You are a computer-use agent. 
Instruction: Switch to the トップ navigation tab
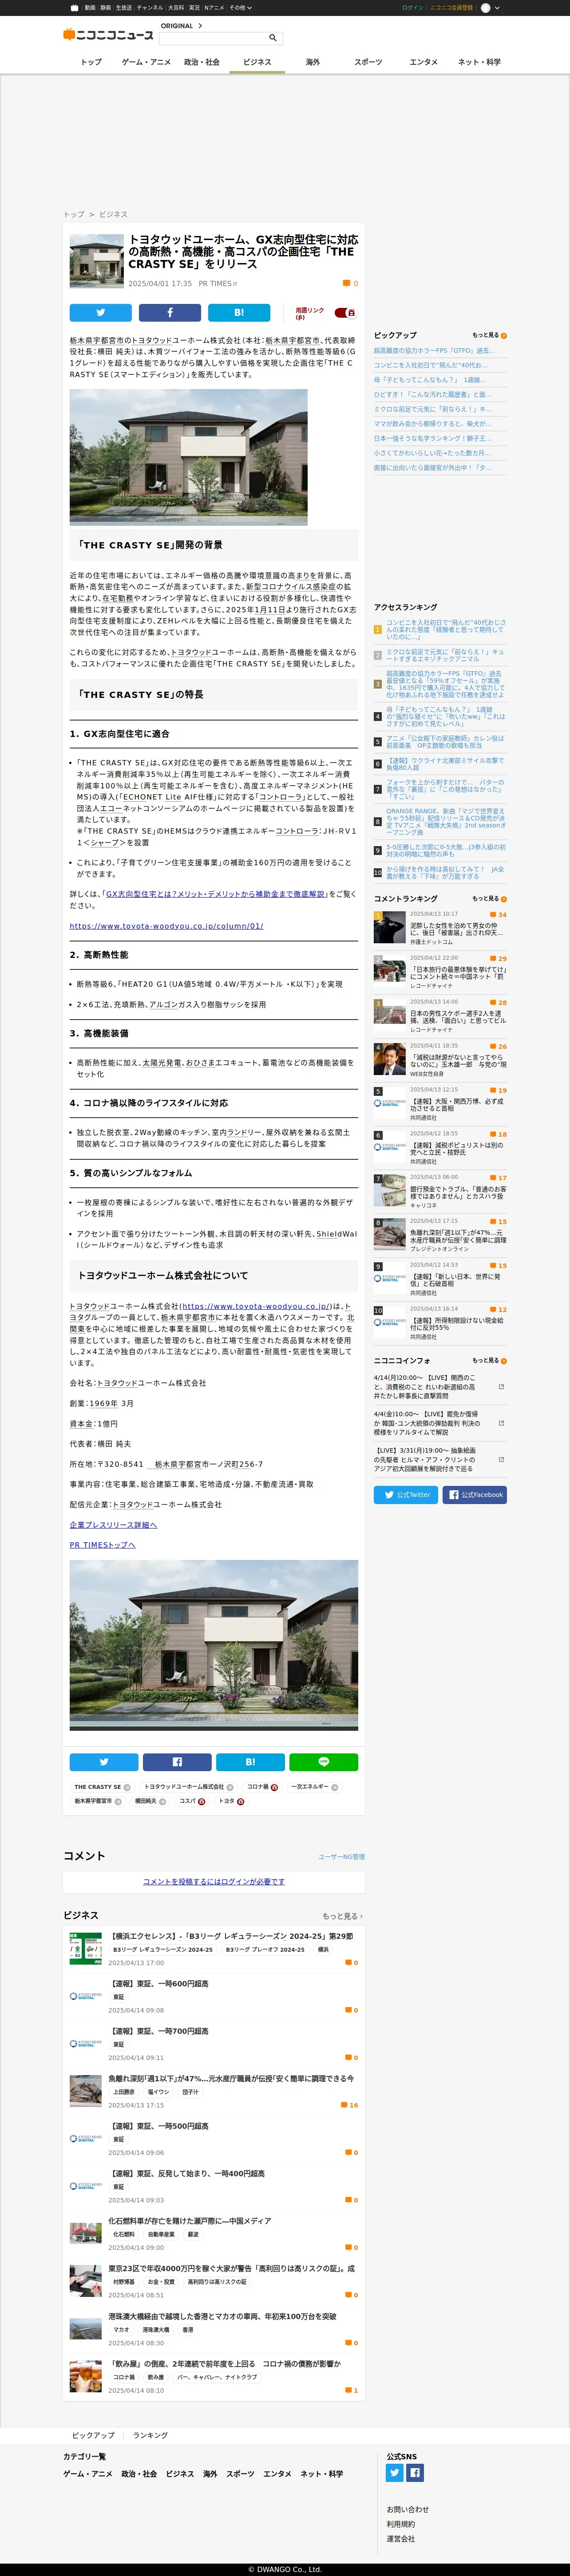tap(91, 62)
